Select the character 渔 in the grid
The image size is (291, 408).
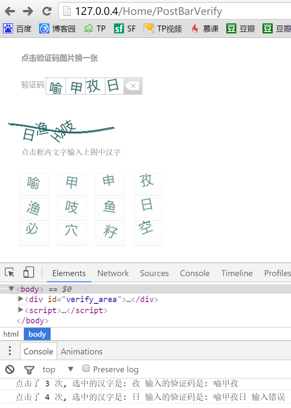(x=34, y=209)
